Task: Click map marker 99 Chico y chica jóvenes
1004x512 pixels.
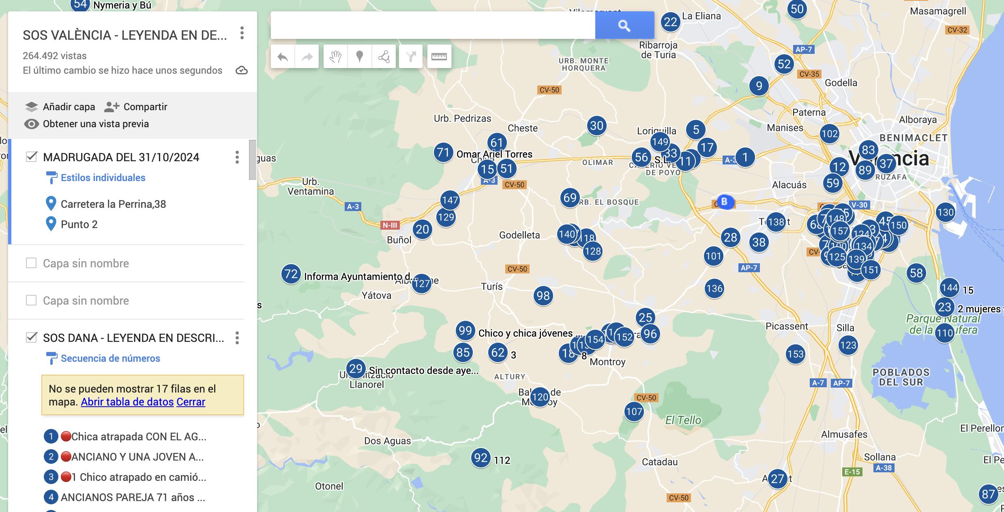Action: click(x=465, y=331)
